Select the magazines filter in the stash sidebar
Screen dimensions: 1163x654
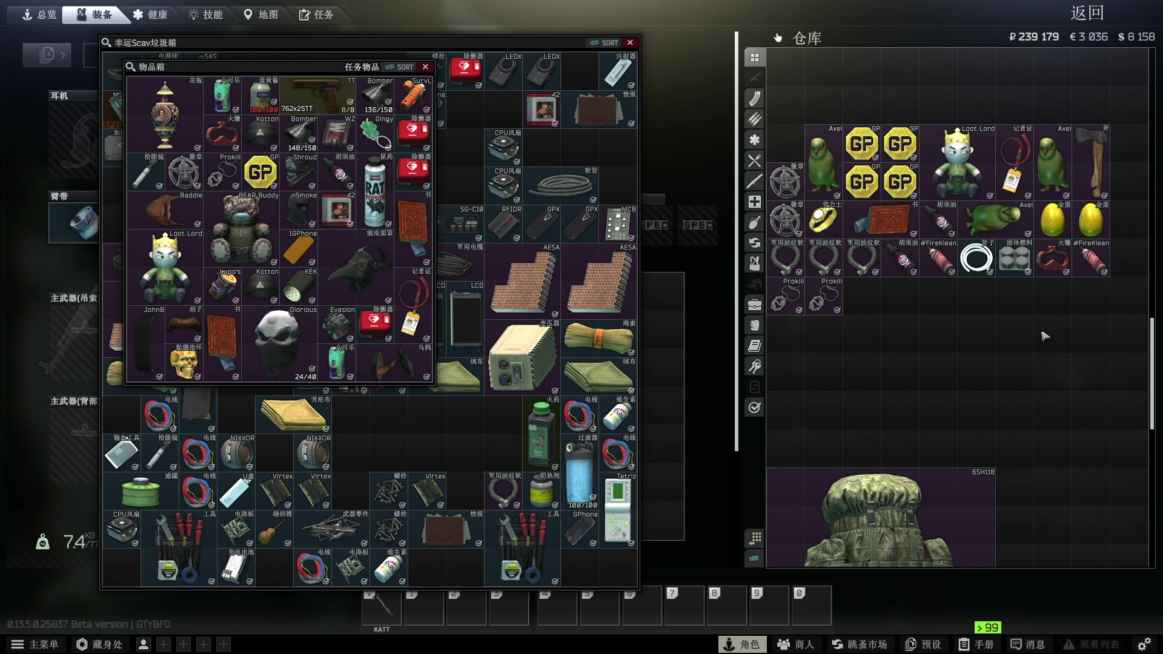coord(754,98)
